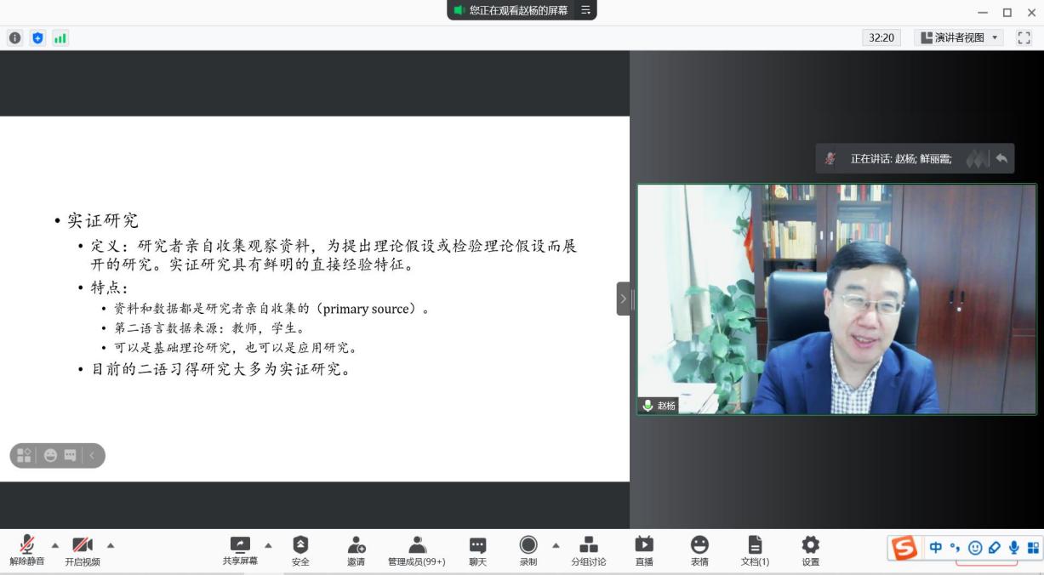
Task: Expand the share screen options arrow
Action: [266, 544]
